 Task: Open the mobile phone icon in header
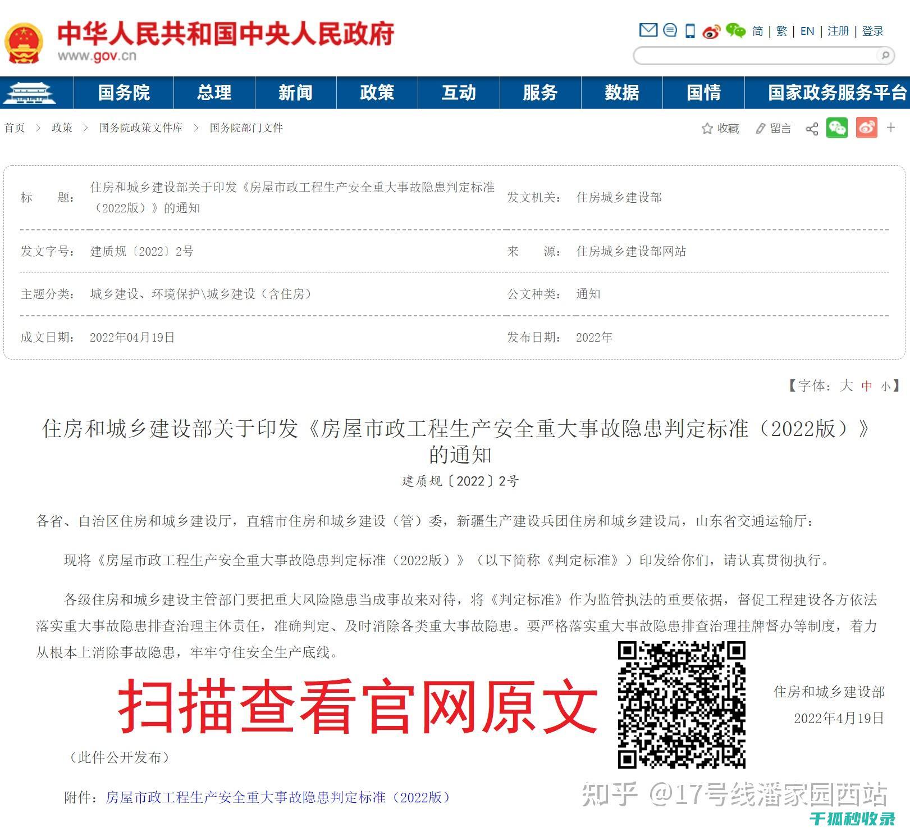[690, 31]
